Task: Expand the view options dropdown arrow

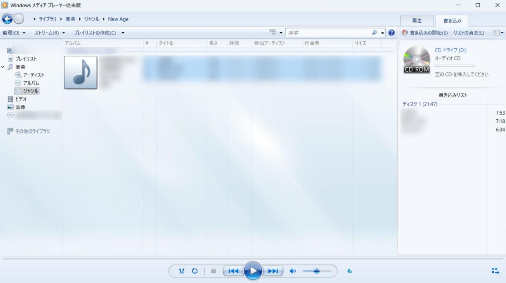Action: pyautogui.click(x=281, y=33)
